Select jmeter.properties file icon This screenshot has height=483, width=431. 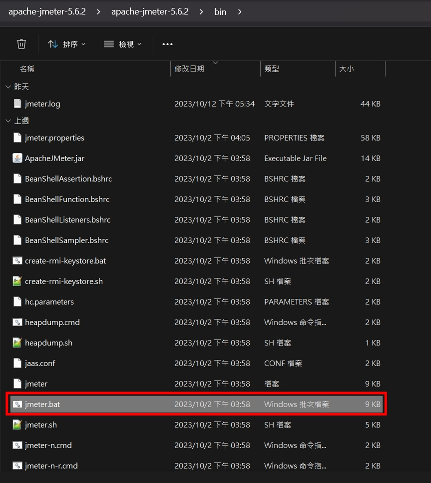(17, 137)
